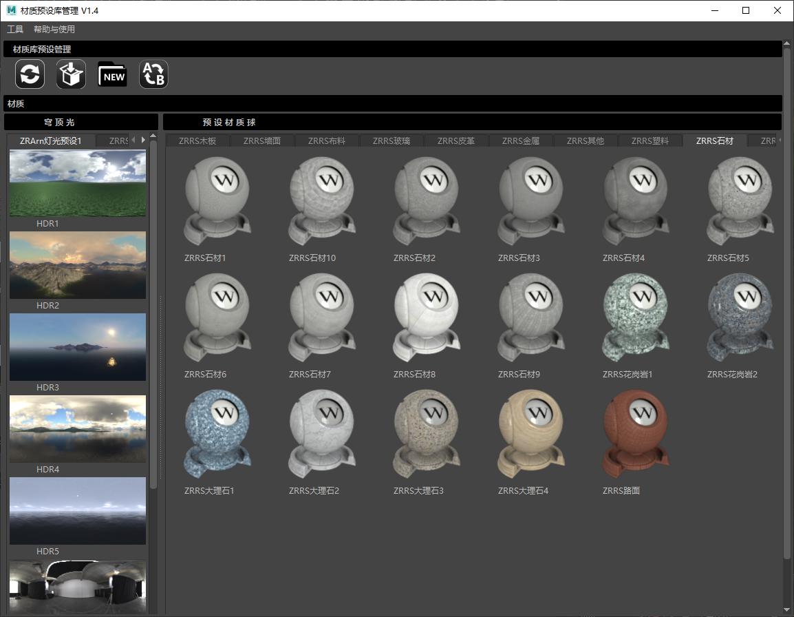Choose the HDR3 sunset sea thumbnail
The height and width of the screenshot is (617, 794).
click(78, 347)
